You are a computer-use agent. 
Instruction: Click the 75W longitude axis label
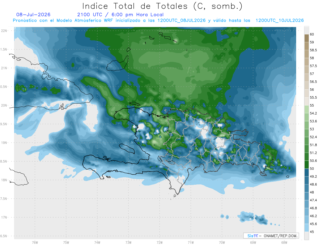pyautogui.click(x=66, y=242)
